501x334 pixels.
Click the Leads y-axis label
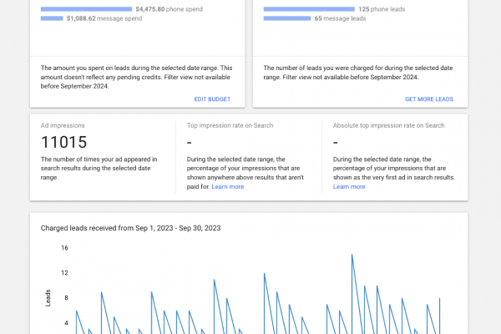(x=47, y=296)
